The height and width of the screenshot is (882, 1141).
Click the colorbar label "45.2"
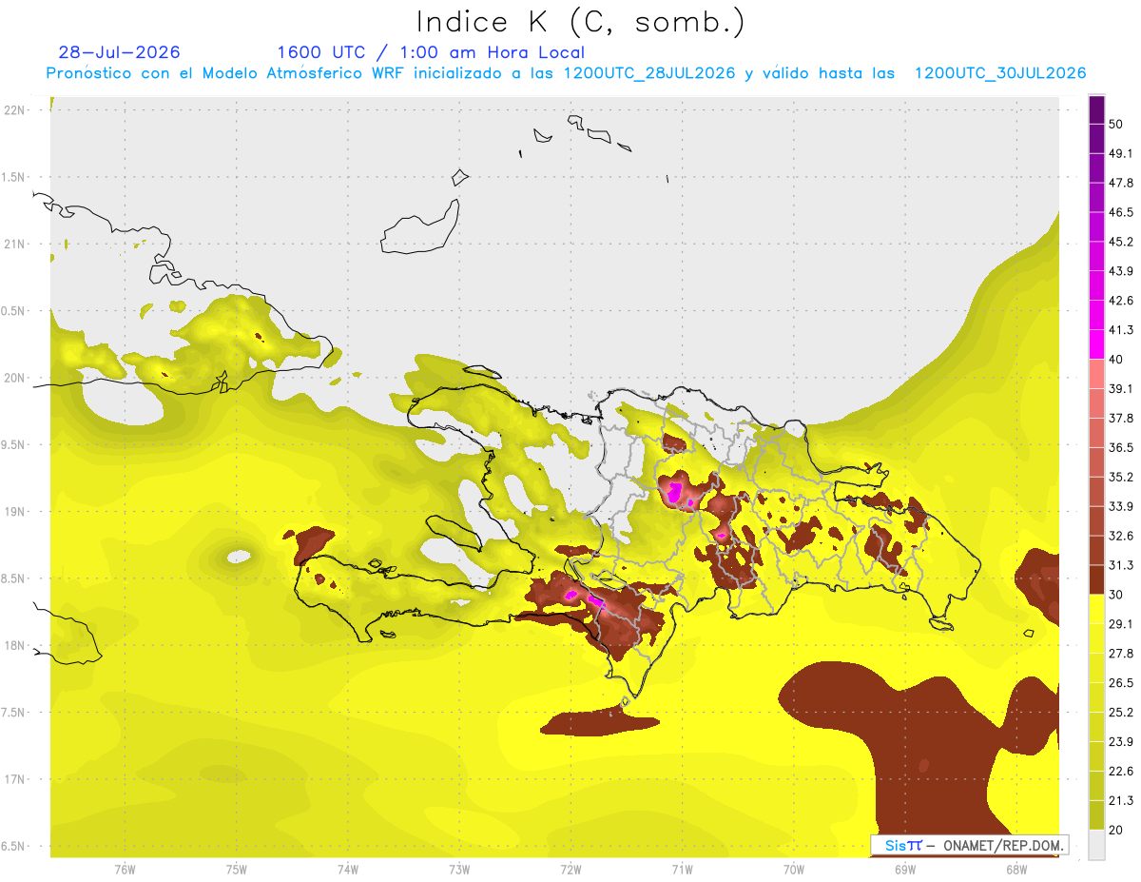pyautogui.click(x=1121, y=242)
